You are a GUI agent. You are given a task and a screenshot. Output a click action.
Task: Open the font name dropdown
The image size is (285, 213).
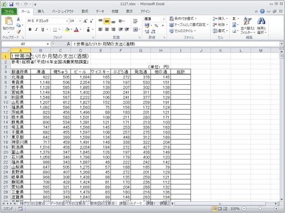pyautogui.click(x=67, y=21)
